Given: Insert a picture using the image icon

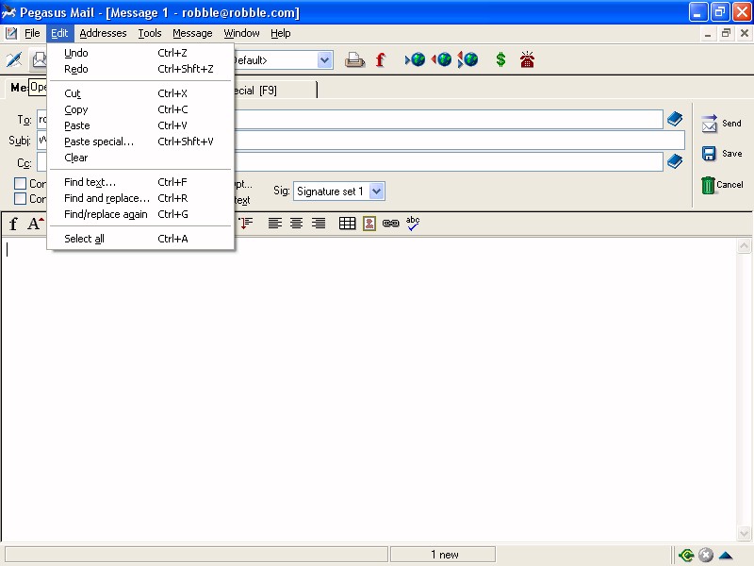Looking at the screenshot, I should (x=369, y=224).
